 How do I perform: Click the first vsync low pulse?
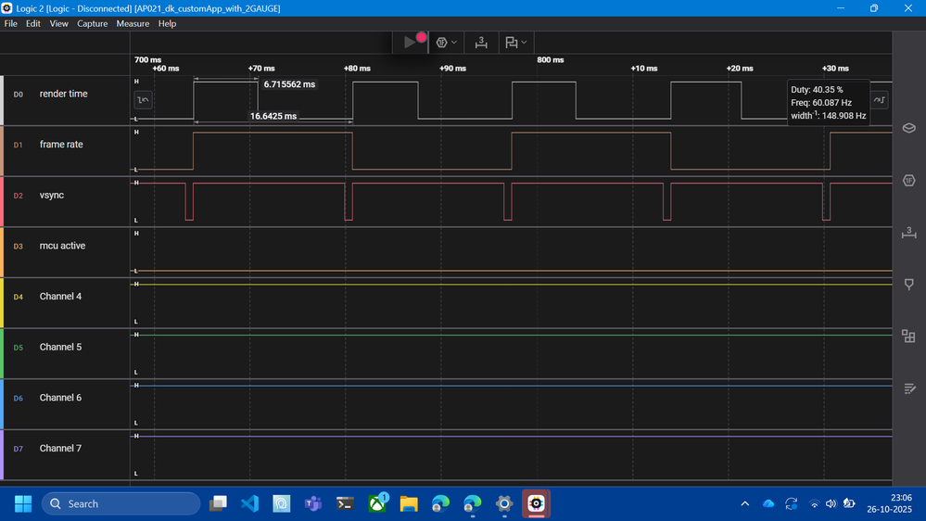click(x=189, y=201)
